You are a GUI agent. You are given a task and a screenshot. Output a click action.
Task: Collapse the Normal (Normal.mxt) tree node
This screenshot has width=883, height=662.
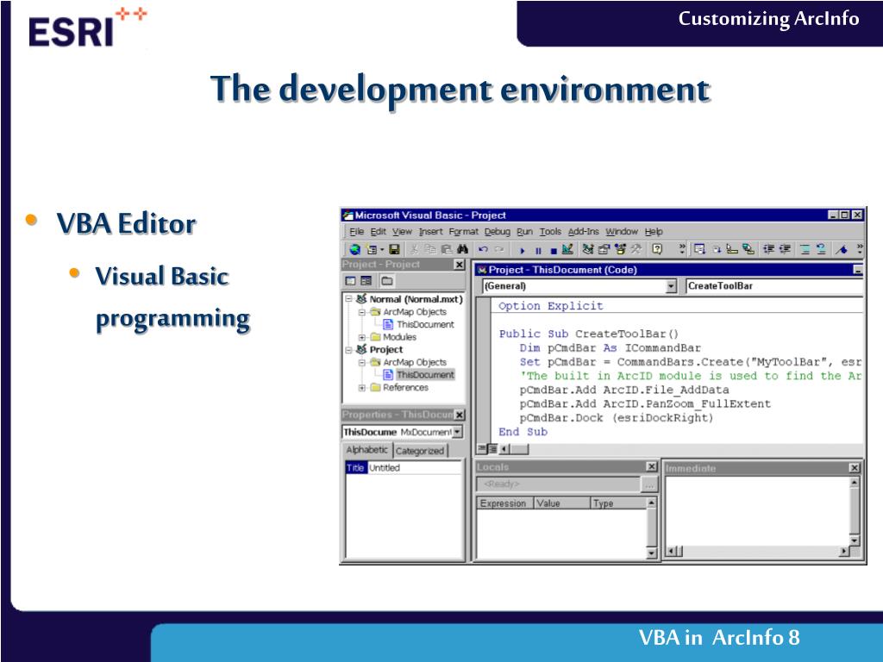[348, 299]
